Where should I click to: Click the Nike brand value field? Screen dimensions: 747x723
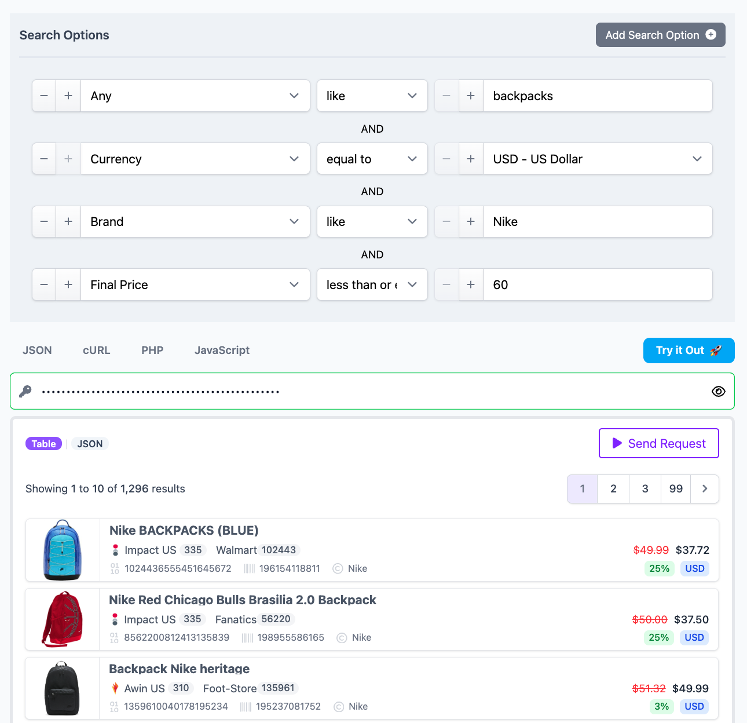pos(598,221)
